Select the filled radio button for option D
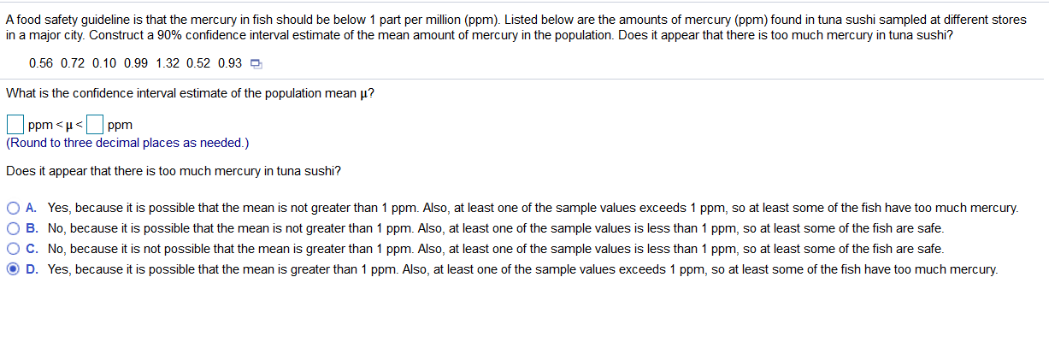This screenshot has width=1049, height=348. pos(15,269)
